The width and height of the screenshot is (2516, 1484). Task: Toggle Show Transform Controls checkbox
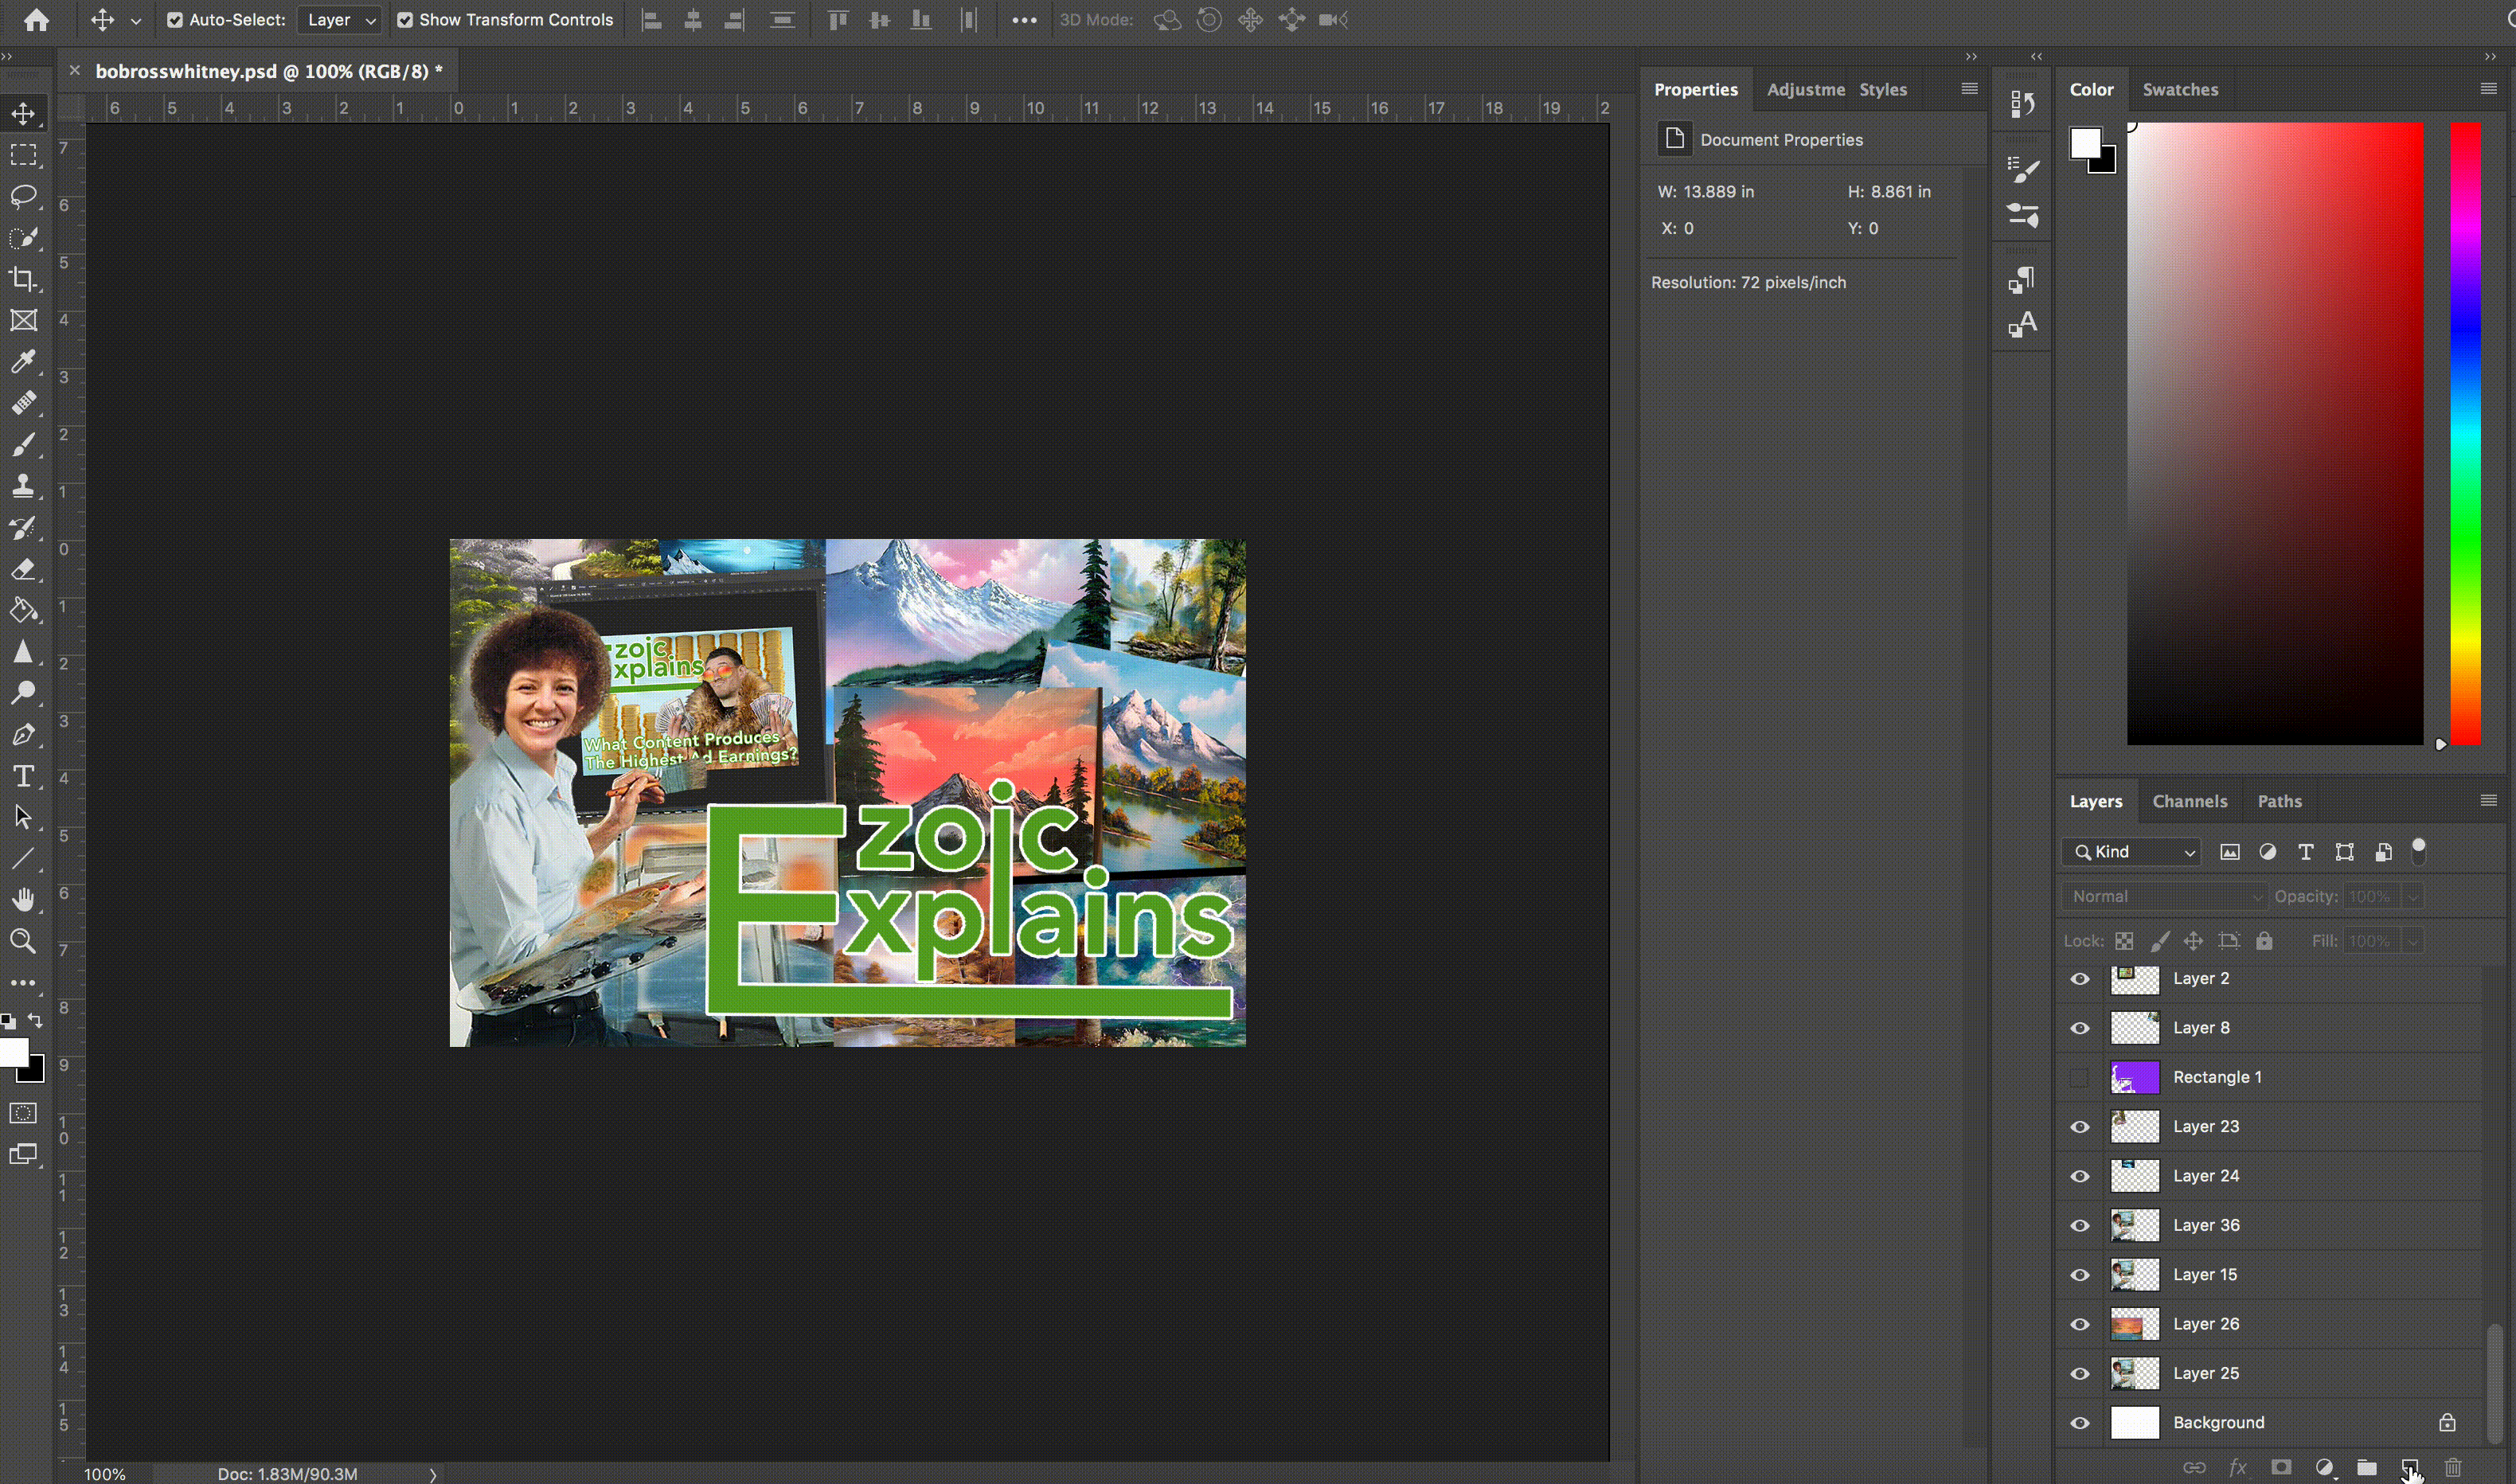(x=404, y=19)
